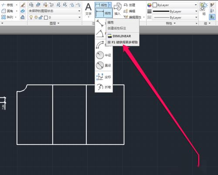The image size is (218, 175).
Task: Click the 7.00 dimension text in the drawing
Action: [3, 107]
